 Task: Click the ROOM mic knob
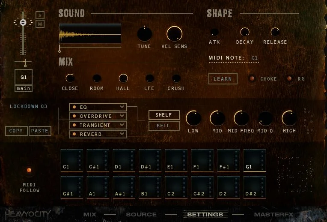pos(97,78)
